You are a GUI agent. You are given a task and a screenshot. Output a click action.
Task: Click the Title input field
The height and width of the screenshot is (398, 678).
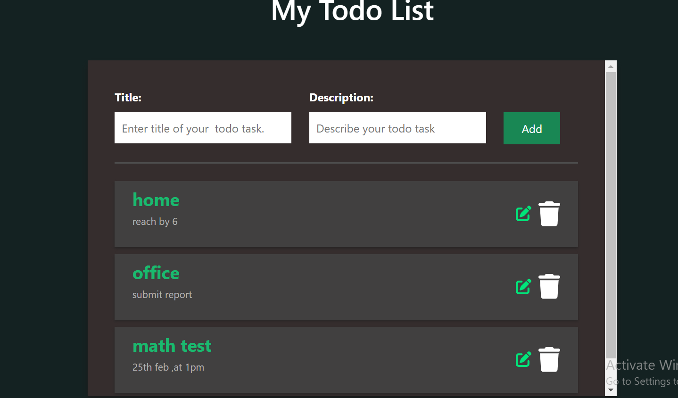(203, 128)
